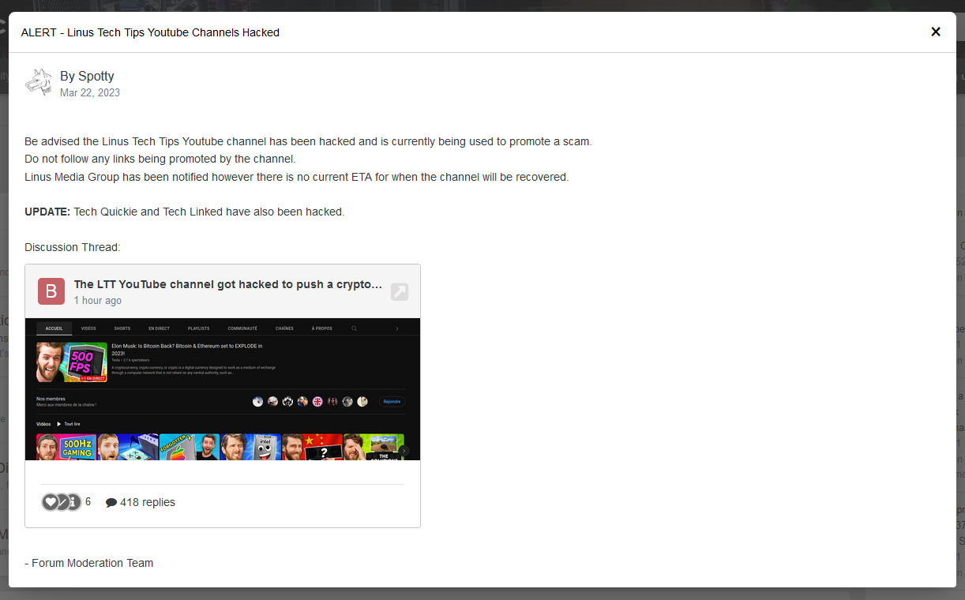Click the '1 hour ago' timestamp
The width and height of the screenshot is (965, 600).
[98, 301]
